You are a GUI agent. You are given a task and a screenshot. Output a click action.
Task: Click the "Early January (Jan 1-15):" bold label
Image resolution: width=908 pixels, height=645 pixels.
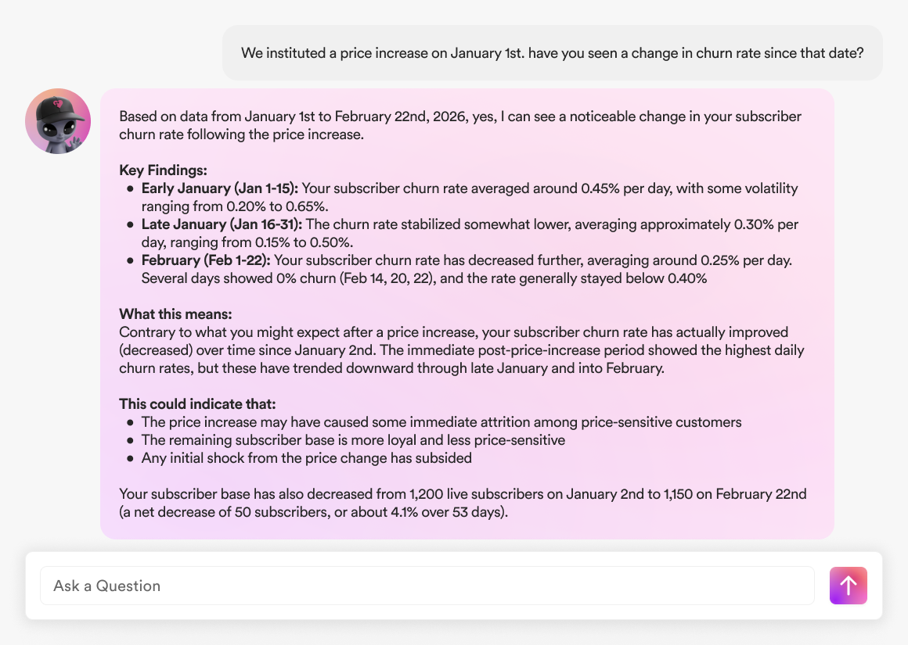pyautogui.click(x=220, y=188)
